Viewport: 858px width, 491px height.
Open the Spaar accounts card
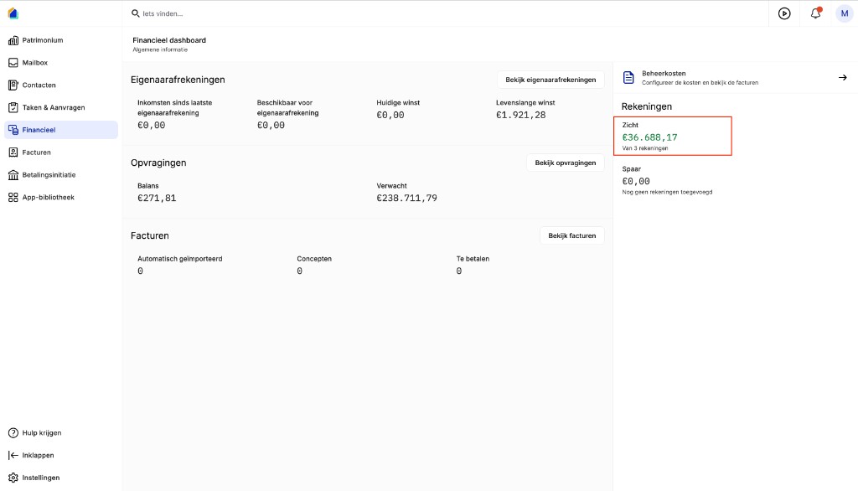[x=673, y=181]
